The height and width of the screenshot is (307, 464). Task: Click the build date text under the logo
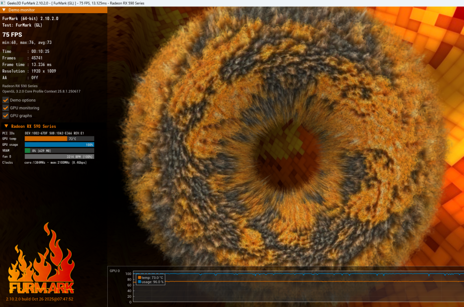click(39, 299)
